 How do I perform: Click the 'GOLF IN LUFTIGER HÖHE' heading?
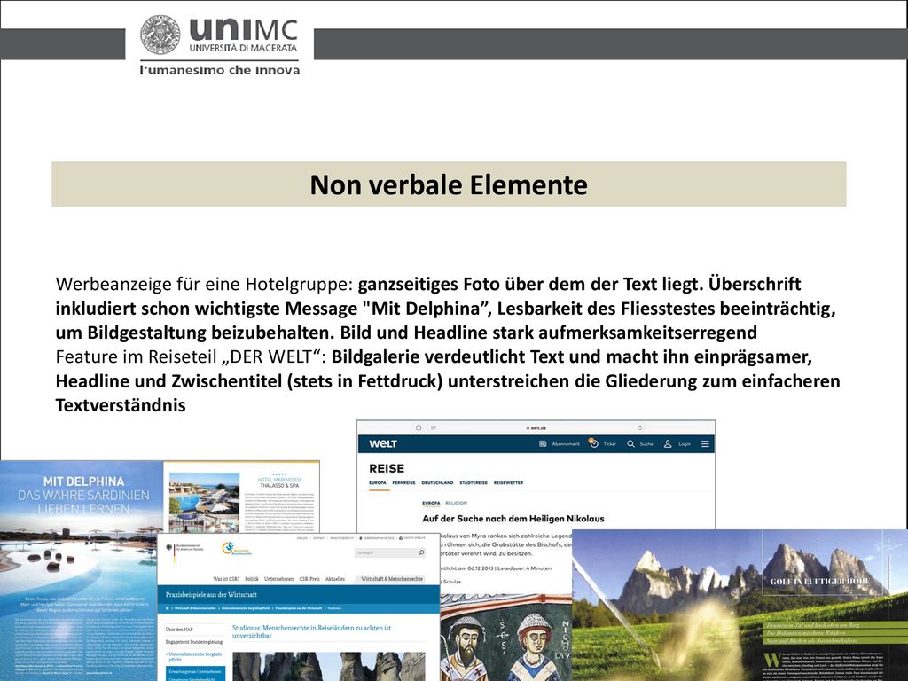(x=819, y=581)
